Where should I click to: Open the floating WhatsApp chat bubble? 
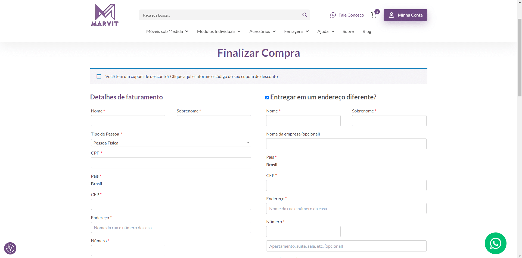coord(496,243)
